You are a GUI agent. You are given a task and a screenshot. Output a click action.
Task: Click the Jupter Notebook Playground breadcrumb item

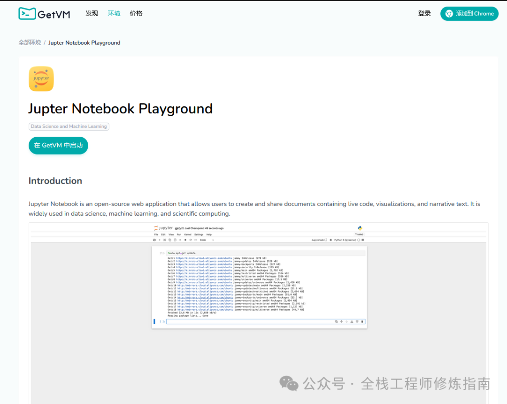[x=84, y=43]
